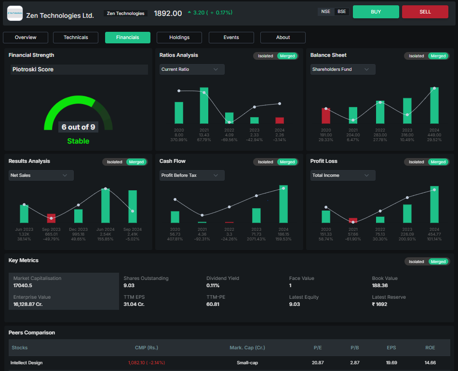Screen dimensions: 458x371
Task: Open the Net Sales dropdown
Action: pos(41,175)
